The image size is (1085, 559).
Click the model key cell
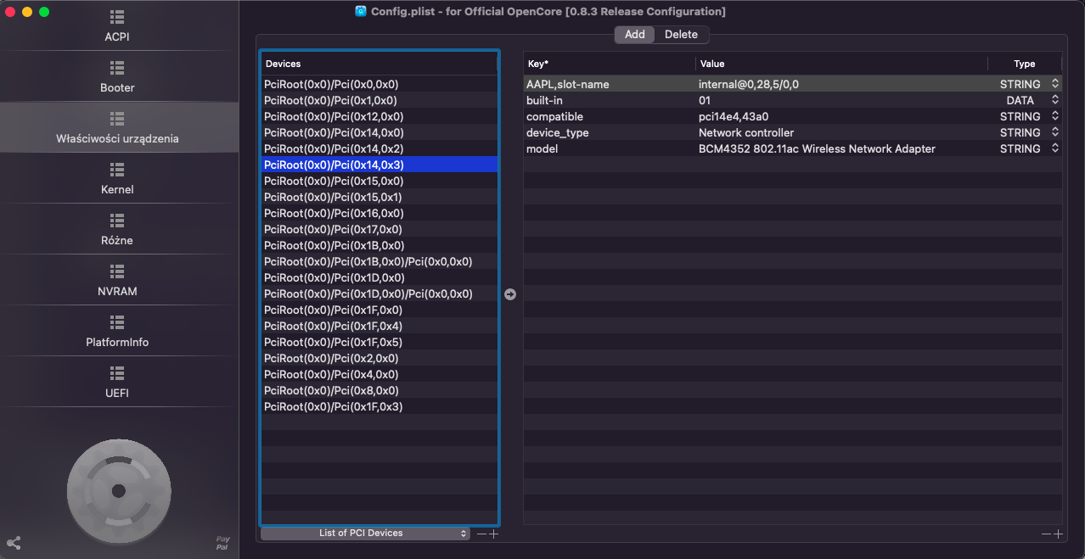pyautogui.click(x=609, y=148)
